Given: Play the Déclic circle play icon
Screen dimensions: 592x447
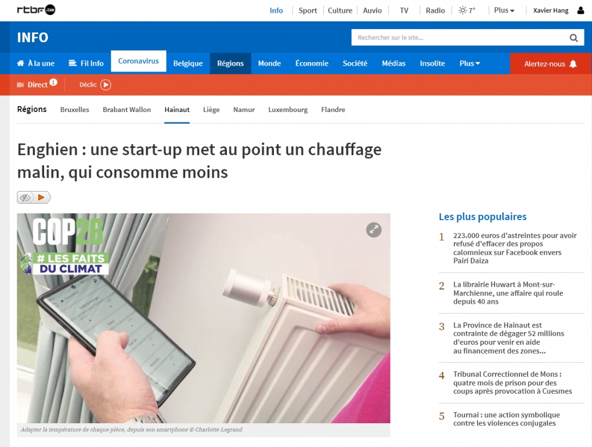Looking at the screenshot, I should point(106,85).
